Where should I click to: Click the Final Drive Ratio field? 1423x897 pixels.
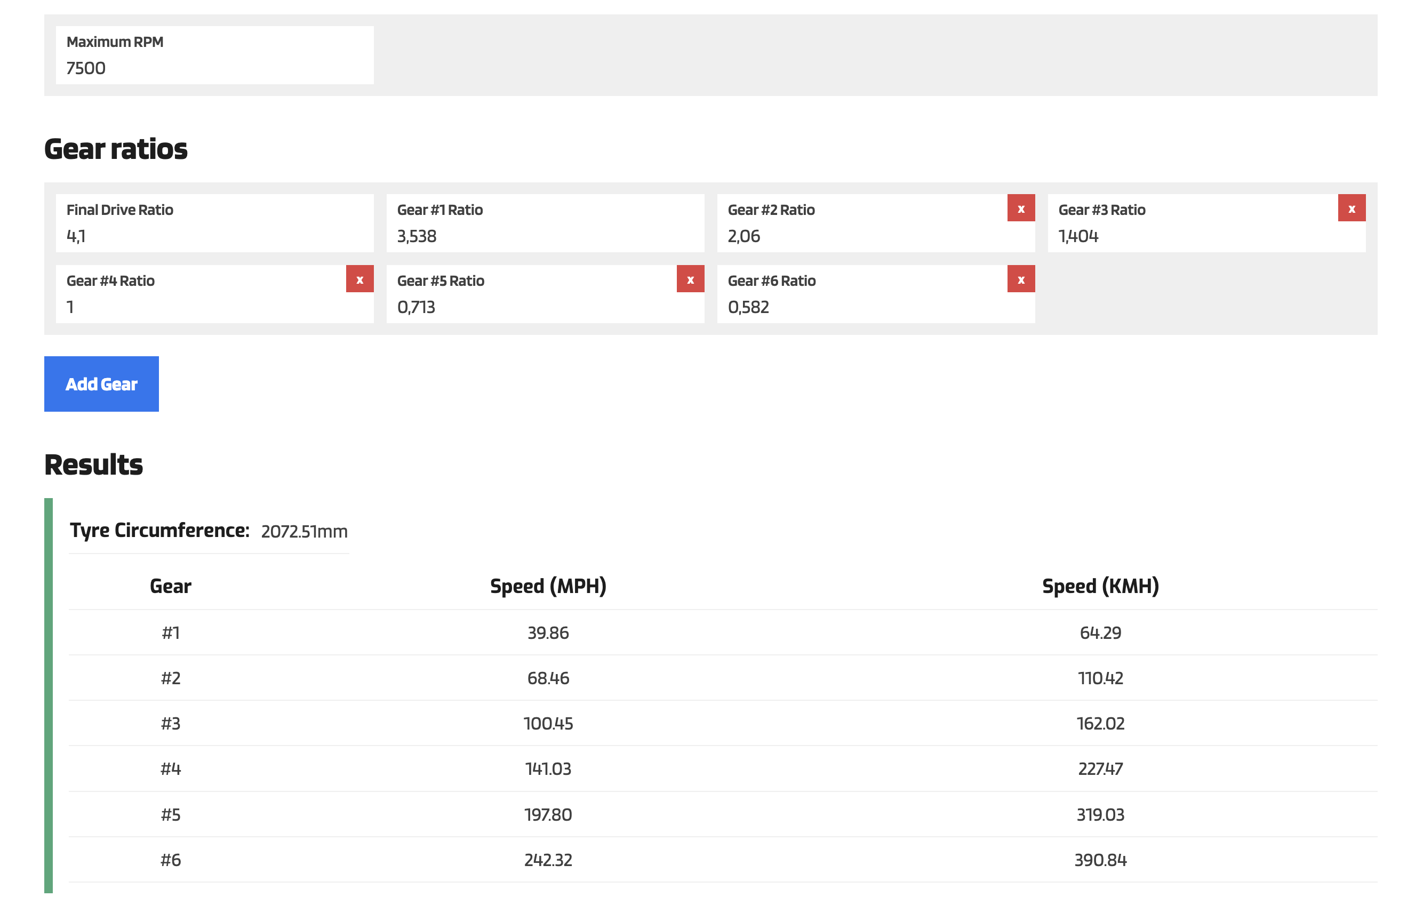214,236
